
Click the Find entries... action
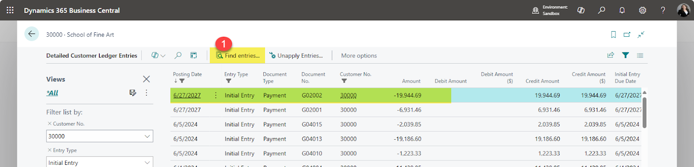[x=238, y=55]
